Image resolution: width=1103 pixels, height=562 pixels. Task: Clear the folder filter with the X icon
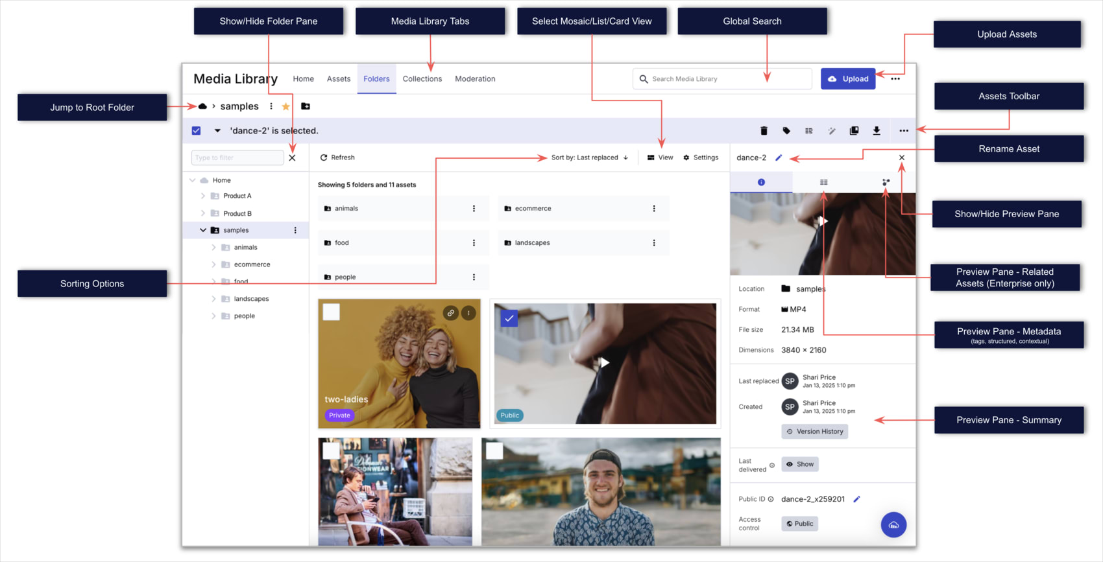tap(292, 158)
